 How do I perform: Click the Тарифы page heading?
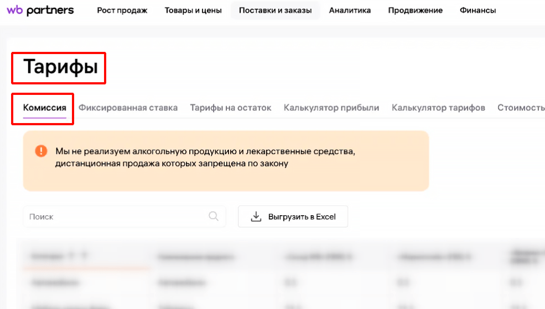(60, 67)
